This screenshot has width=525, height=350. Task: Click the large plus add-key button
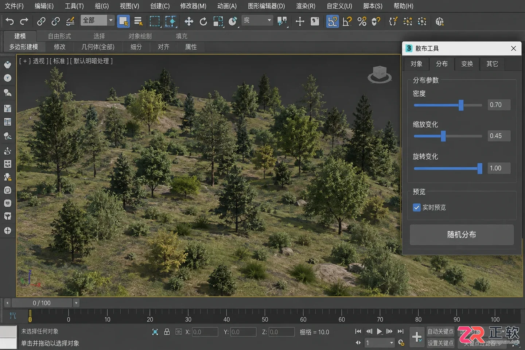(417, 337)
